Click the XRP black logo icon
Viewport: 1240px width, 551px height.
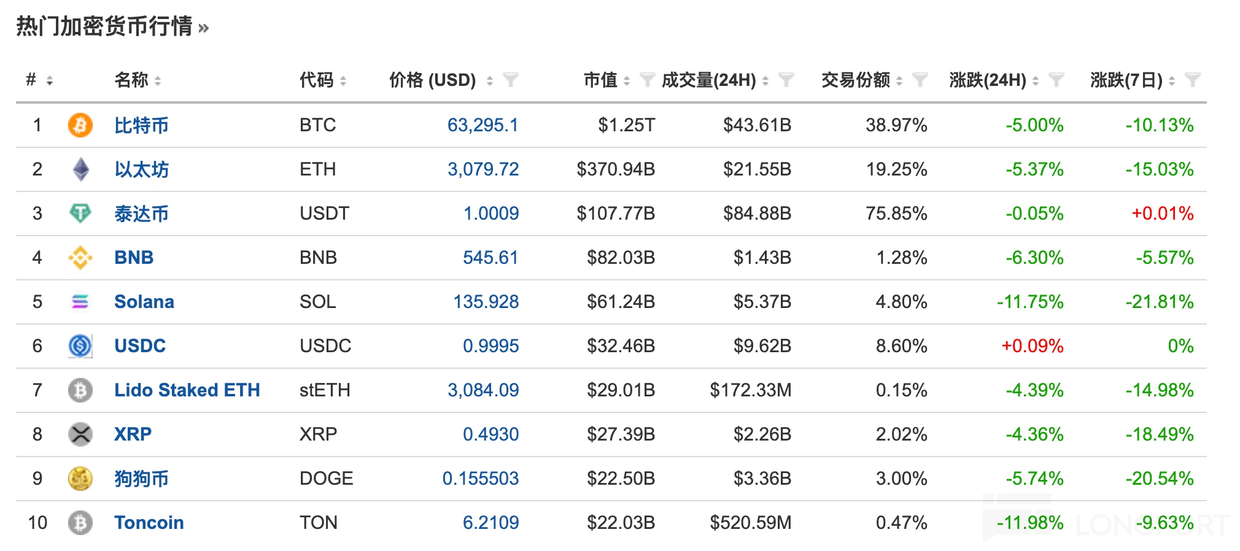(x=80, y=434)
